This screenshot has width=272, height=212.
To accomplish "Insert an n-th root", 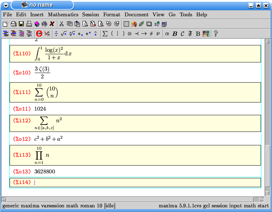I will tap(72, 33).
